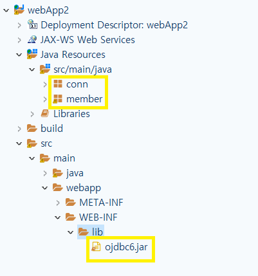The width and height of the screenshot is (258, 276).
Task: Click the member package icon
Action: tap(57, 99)
